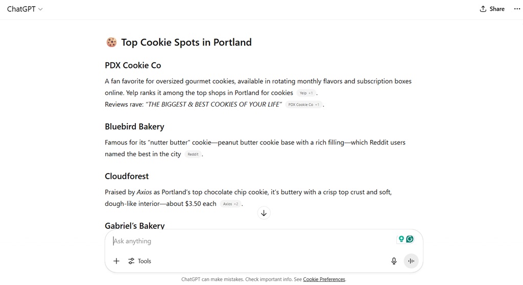Click the green lightbulb suggestion icon
The height and width of the screenshot is (285, 523).
click(401, 239)
